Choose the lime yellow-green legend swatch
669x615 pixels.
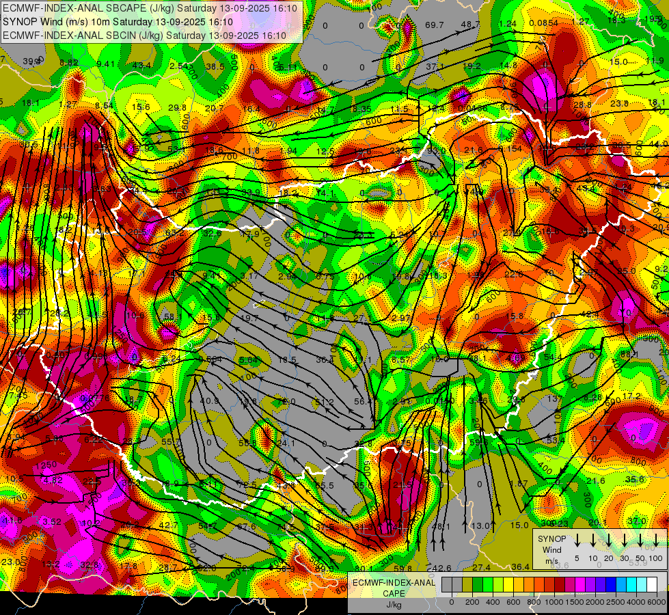[498, 584]
